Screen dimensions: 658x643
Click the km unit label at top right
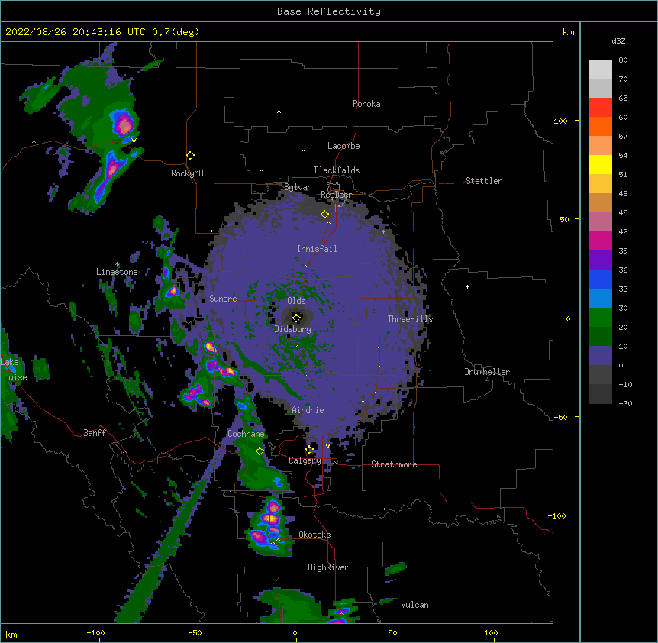[568, 32]
